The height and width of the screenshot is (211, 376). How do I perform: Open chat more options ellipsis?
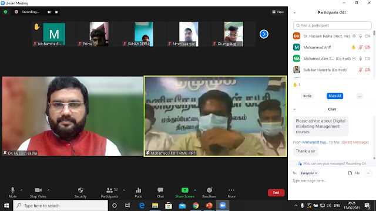pos(368,173)
